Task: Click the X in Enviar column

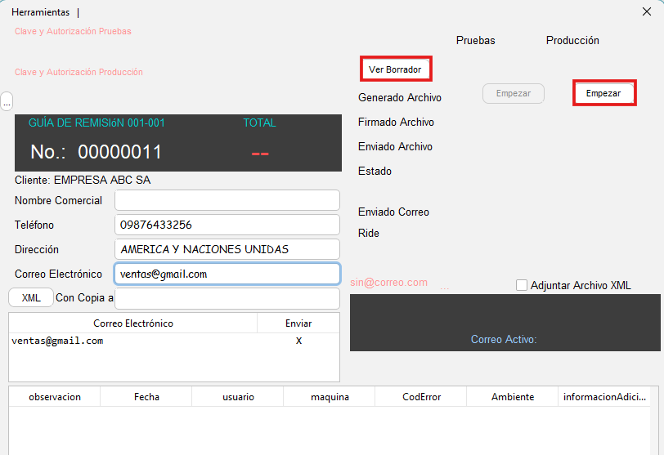Action: (298, 341)
